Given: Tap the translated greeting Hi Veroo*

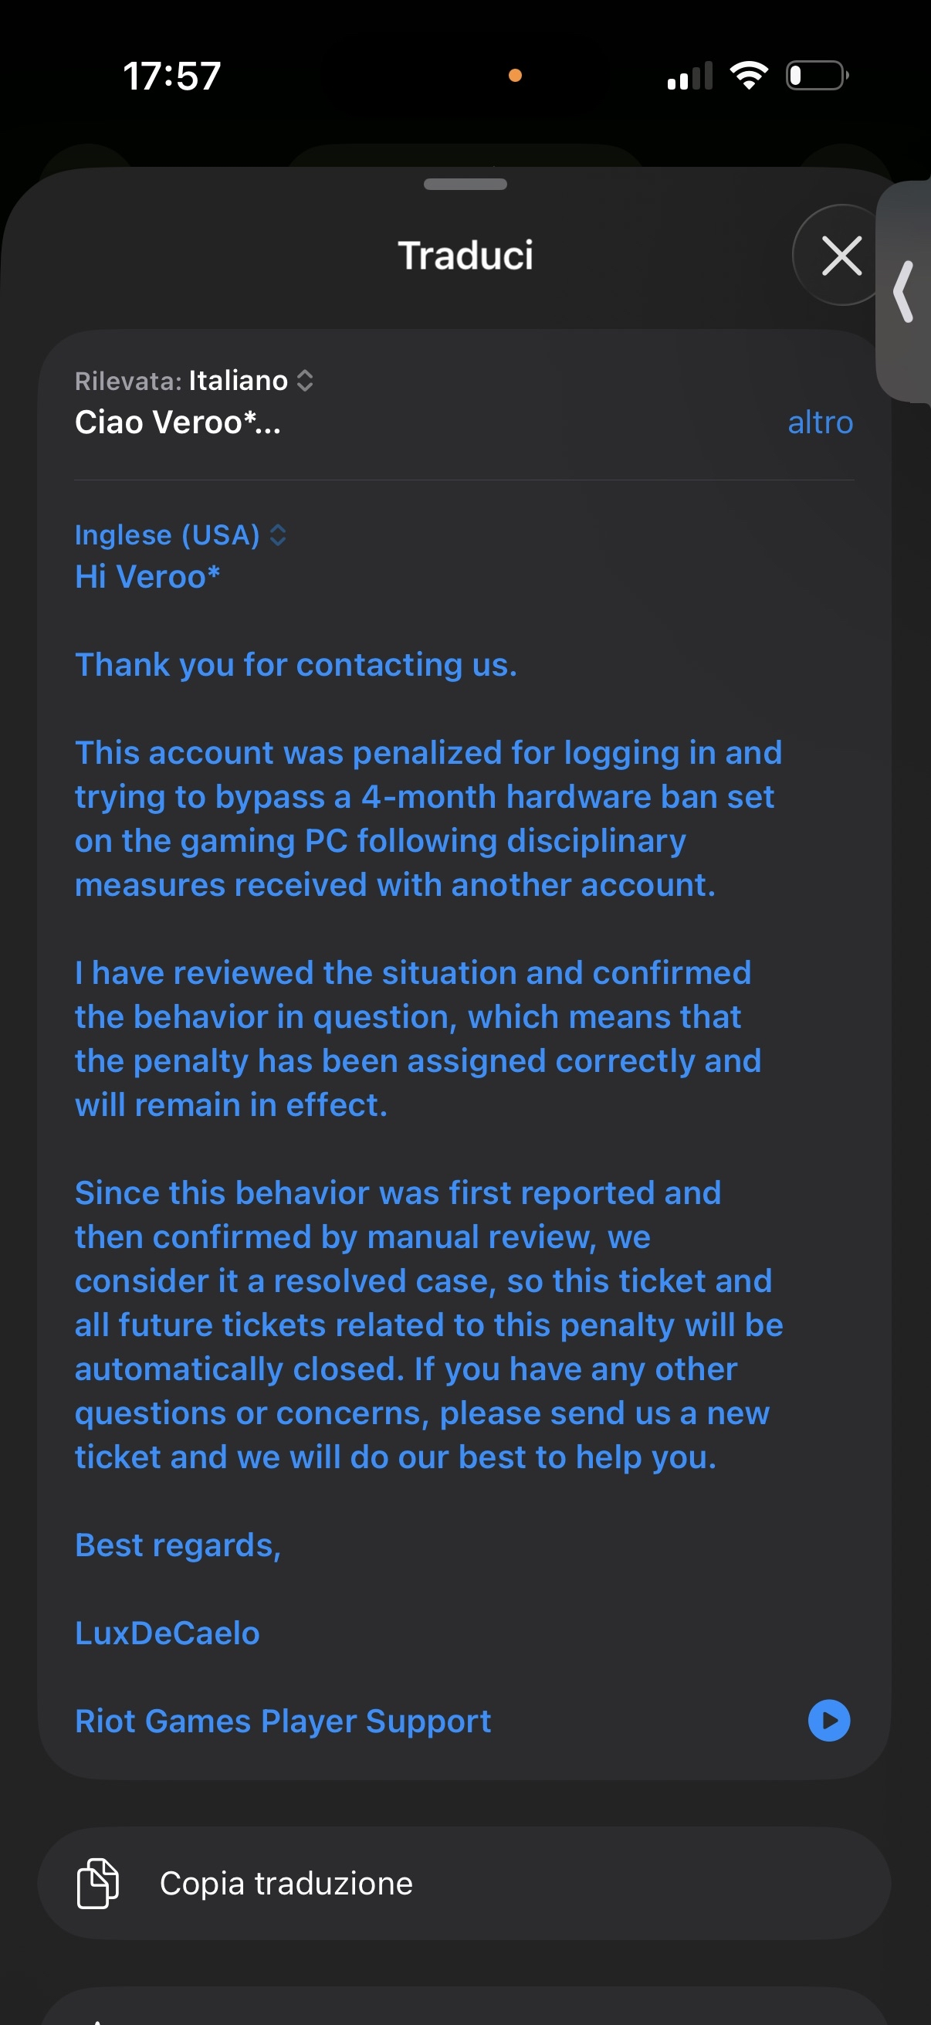Looking at the screenshot, I should (147, 577).
